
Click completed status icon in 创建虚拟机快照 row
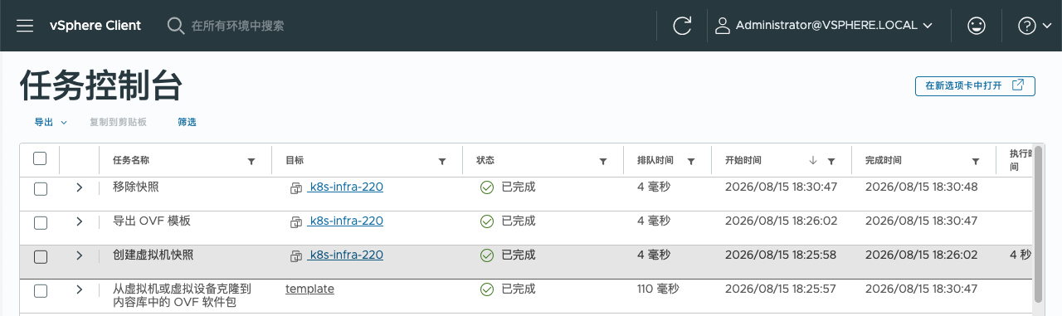(x=487, y=255)
